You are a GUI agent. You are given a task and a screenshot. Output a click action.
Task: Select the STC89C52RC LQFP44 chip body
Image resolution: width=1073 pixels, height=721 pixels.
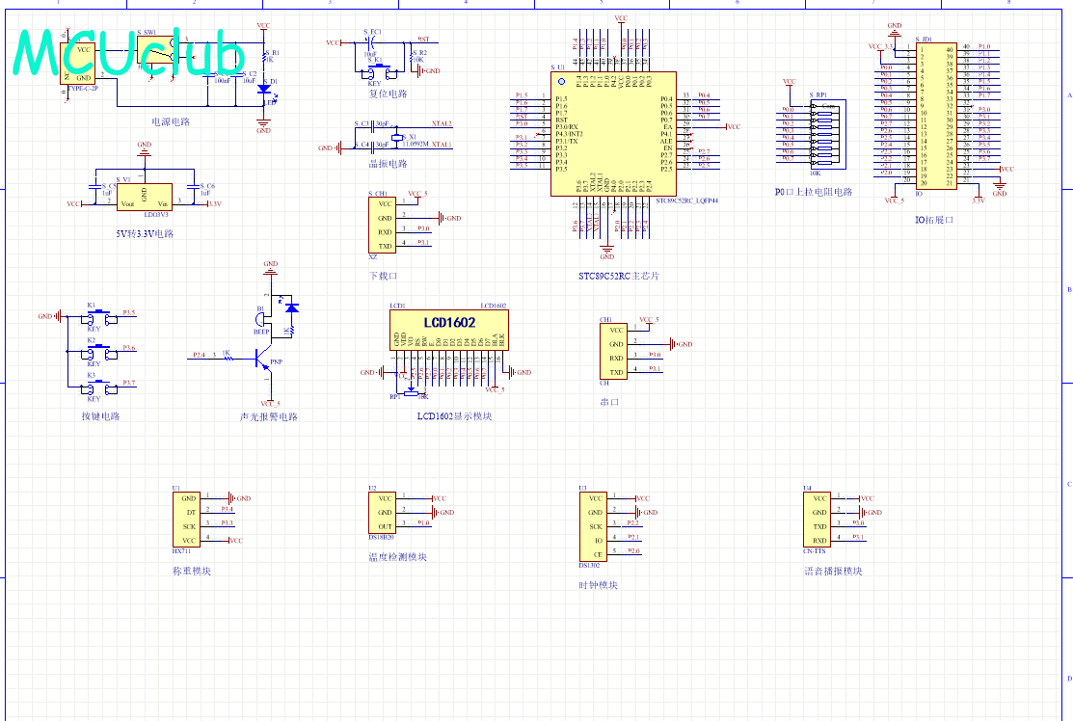[x=614, y=134]
